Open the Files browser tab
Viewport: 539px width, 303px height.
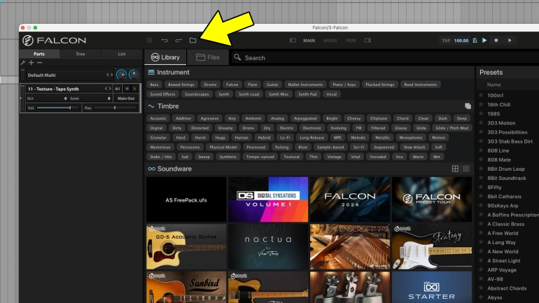[208, 57]
